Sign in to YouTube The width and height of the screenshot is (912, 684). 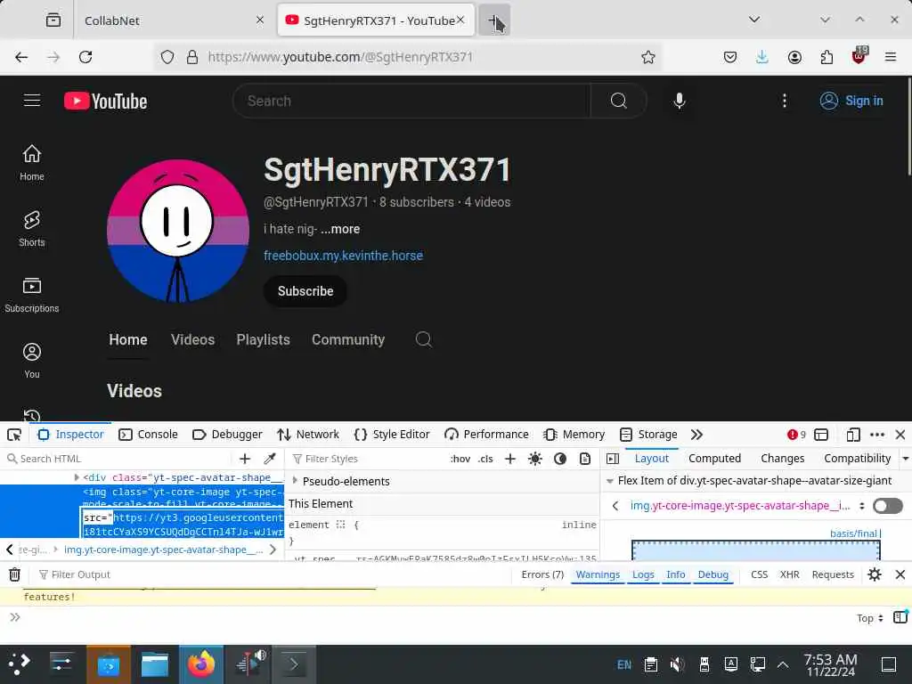[x=851, y=101]
